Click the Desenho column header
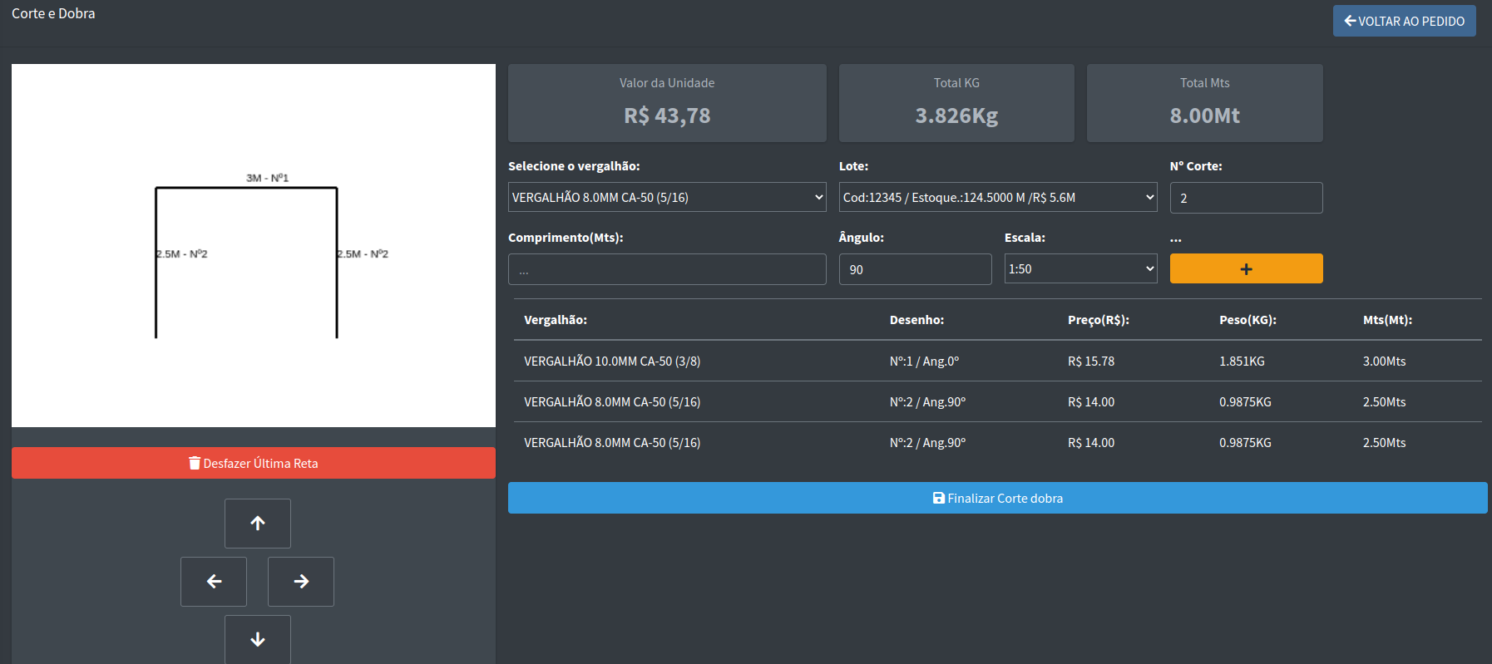 click(x=916, y=319)
